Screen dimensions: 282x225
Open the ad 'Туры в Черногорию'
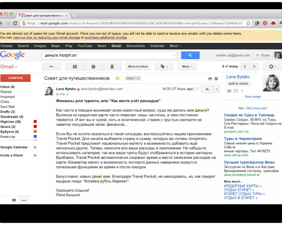click(x=243, y=139)
